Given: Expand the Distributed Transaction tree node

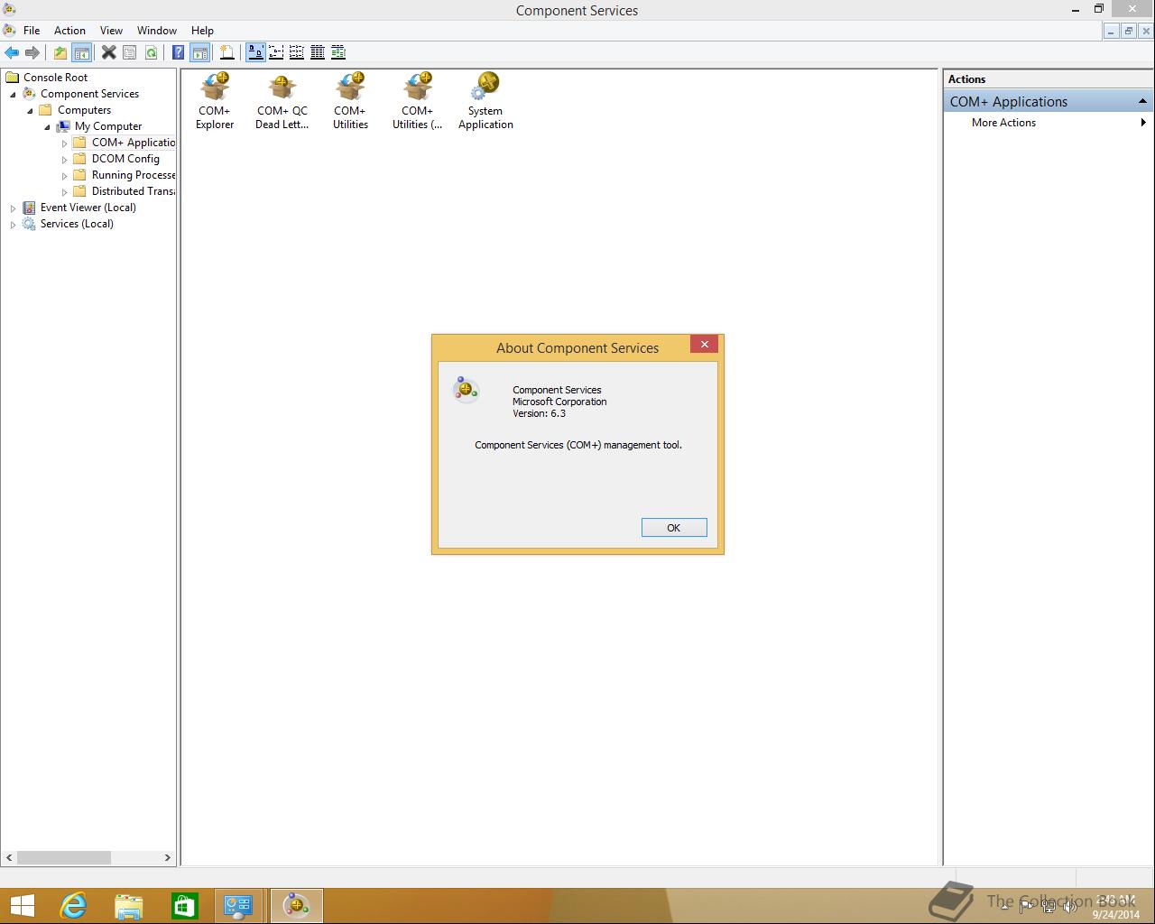Looking at the screenshot, I should [64, 192].
